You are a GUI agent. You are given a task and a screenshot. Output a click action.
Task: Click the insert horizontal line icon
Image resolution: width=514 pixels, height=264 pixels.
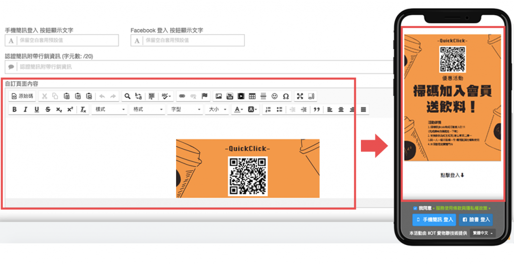(263, 96)
